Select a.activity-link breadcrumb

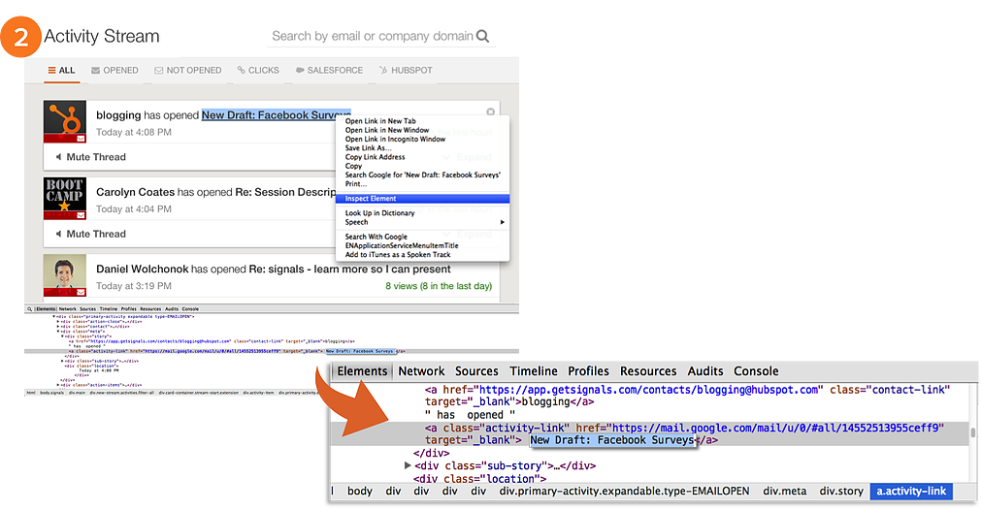[x=911, y=492]
